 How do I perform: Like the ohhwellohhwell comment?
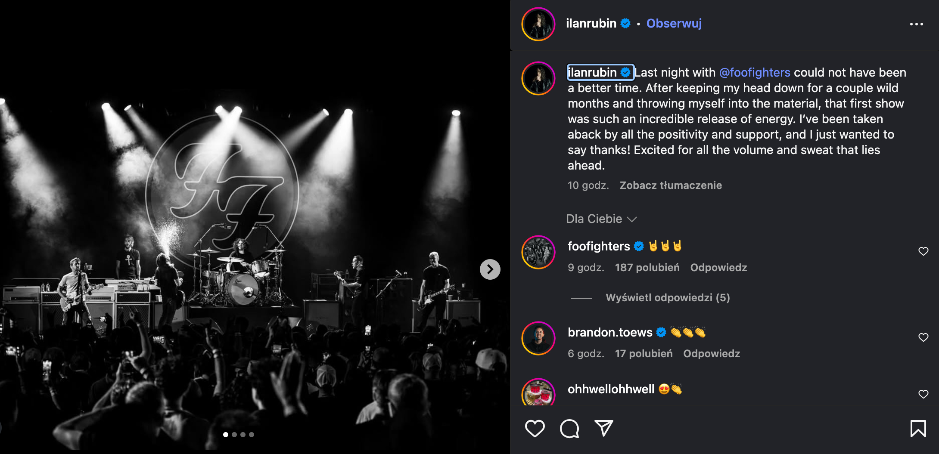point(923,394)
